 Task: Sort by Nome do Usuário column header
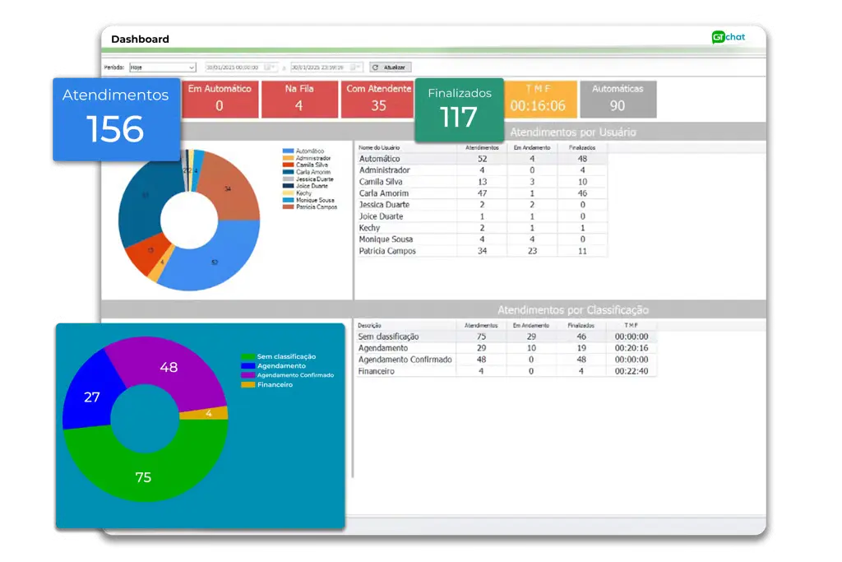click(380, 147)
